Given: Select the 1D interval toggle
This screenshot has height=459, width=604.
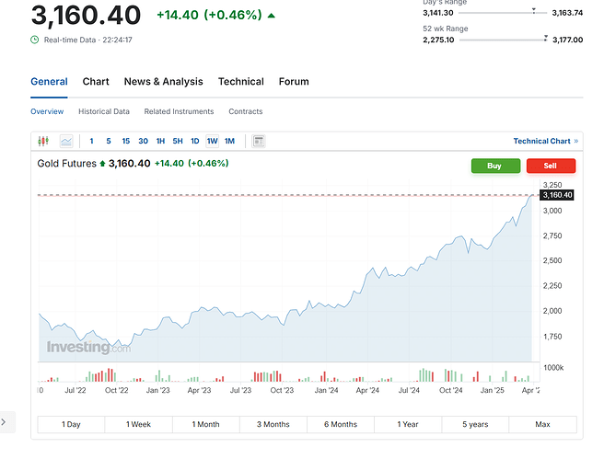Looking at the screenshot, I should 194,141.
